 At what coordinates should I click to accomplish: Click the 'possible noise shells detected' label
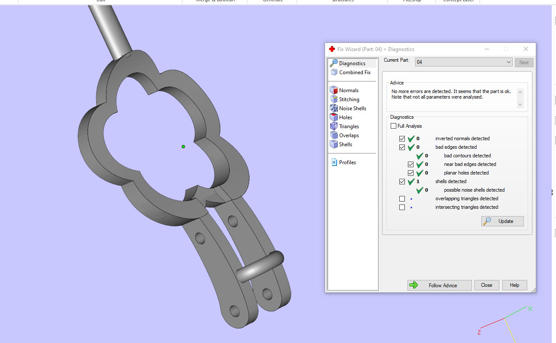(474, 190)
